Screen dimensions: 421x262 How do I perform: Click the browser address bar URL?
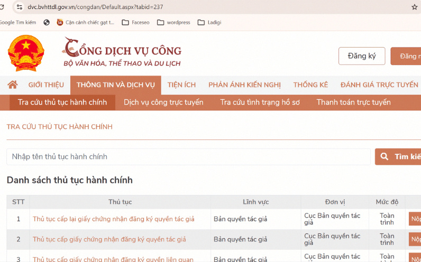95,7
